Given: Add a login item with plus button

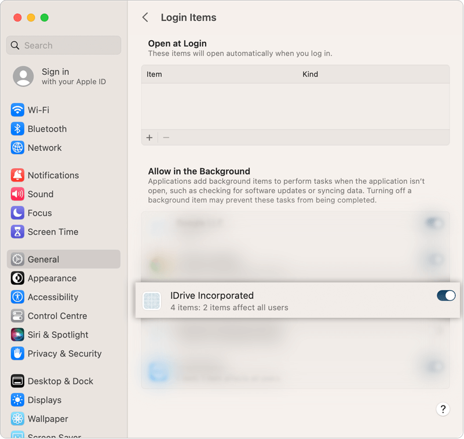Looking at the screenshot, I should click(x=149, y=137).
